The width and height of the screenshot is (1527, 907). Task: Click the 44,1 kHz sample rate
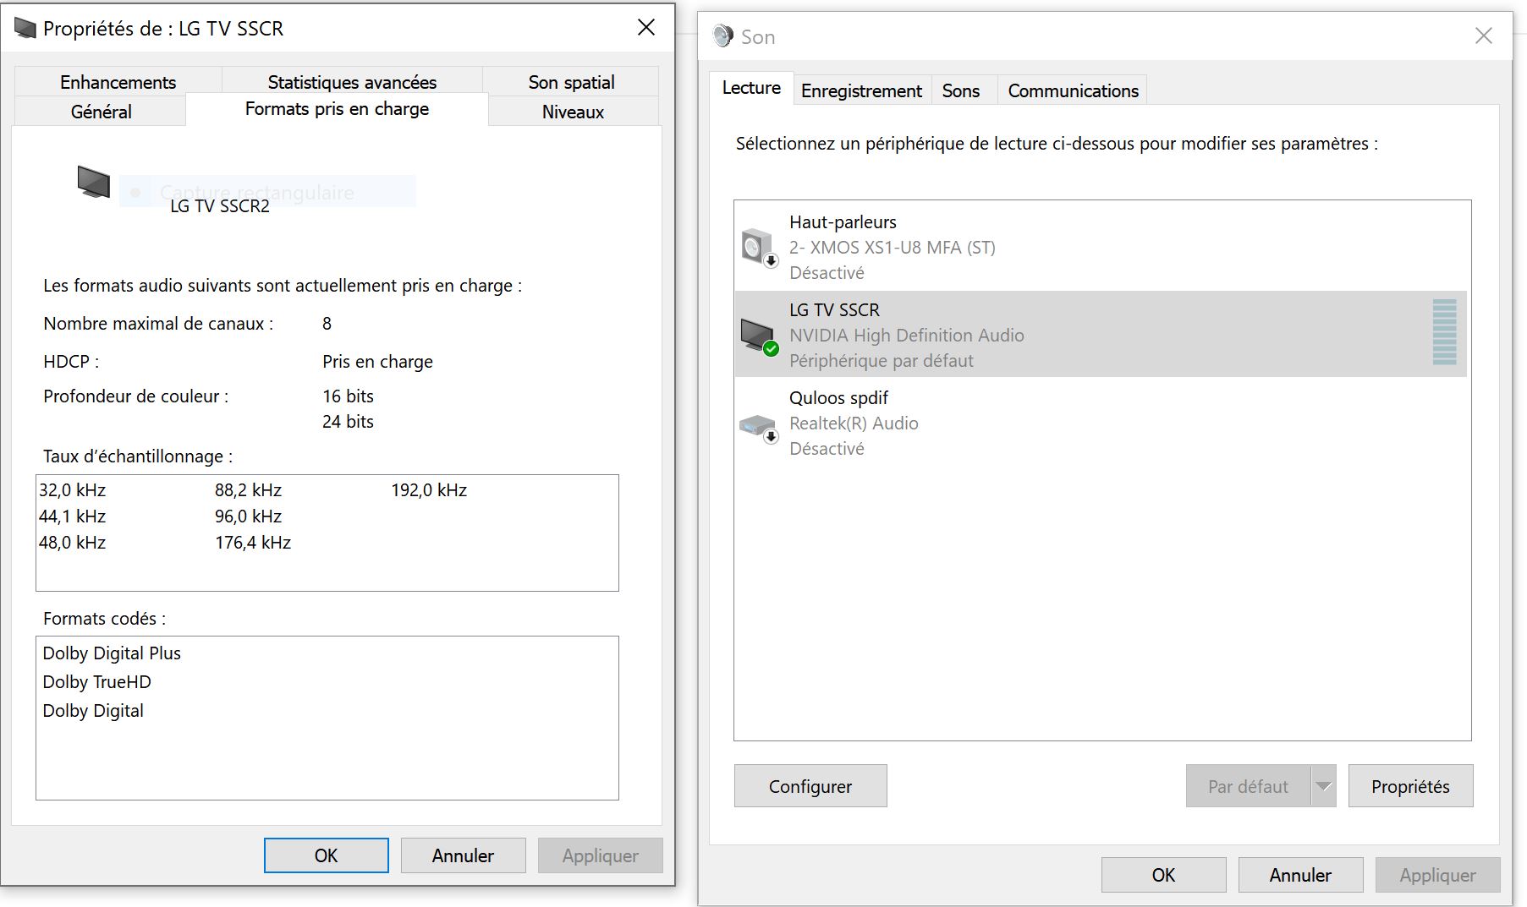73,516
